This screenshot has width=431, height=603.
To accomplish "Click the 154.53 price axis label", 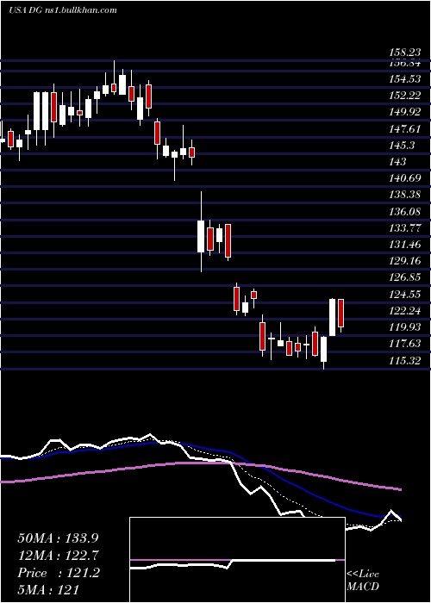I will (405, 79).
